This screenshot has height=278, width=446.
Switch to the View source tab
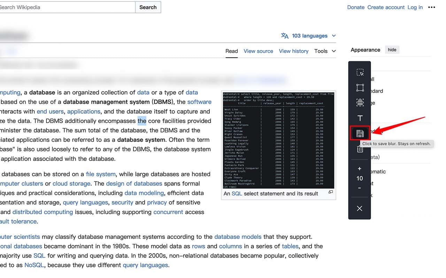258,51
